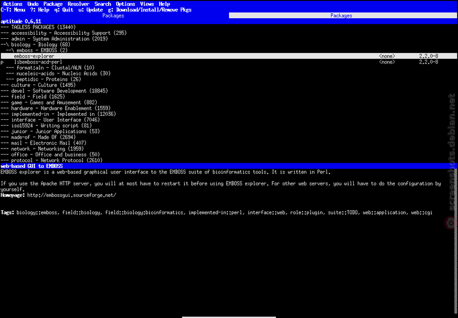Expand junior - Junior Applications group
The image size is (458, 318).
point(50,132)
